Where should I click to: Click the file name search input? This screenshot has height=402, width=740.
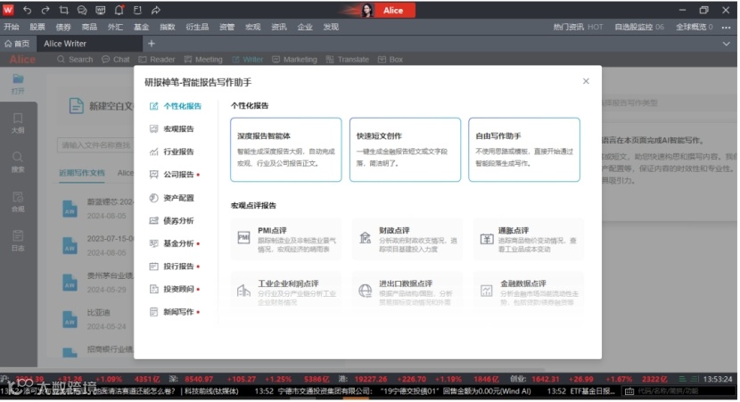click(x=95, y=145)
